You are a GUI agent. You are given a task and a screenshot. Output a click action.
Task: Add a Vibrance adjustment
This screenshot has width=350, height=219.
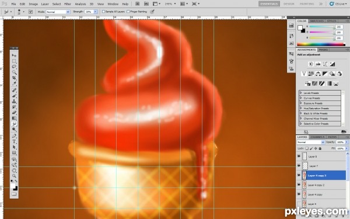pos(304,74)
